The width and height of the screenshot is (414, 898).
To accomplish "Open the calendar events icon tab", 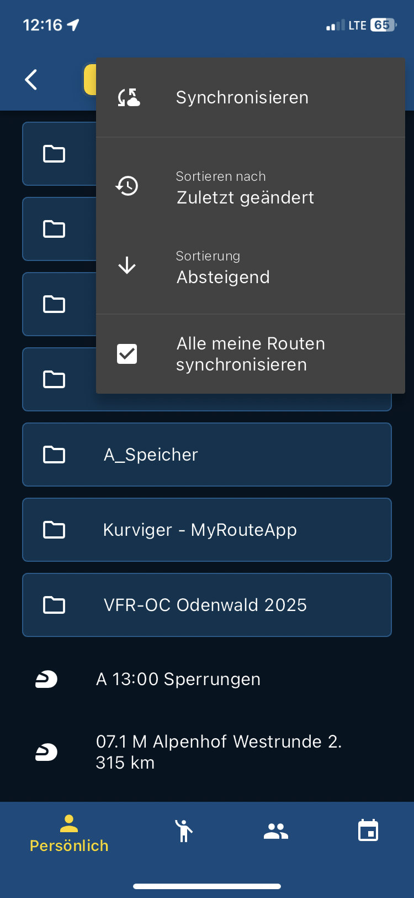I will pos(368,831).
